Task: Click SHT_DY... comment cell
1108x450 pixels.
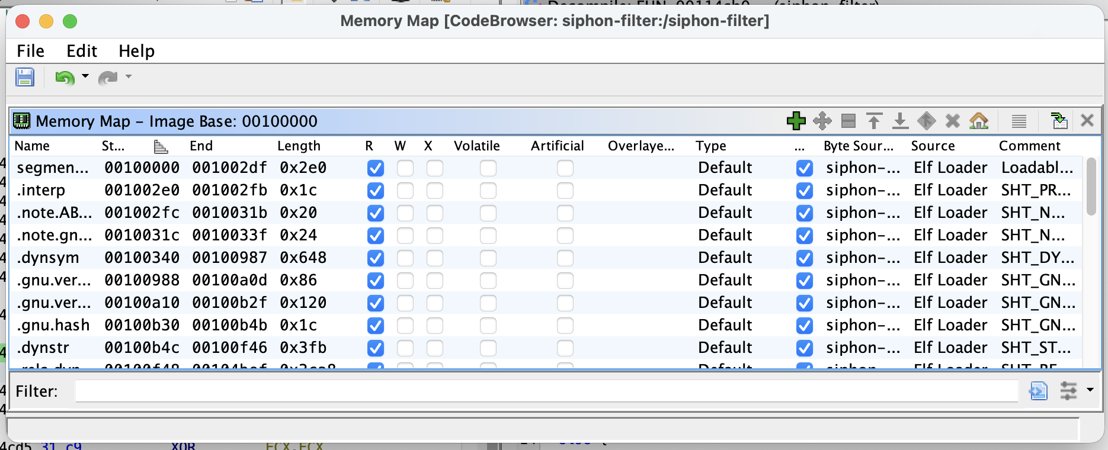Action: (1037, 258)
